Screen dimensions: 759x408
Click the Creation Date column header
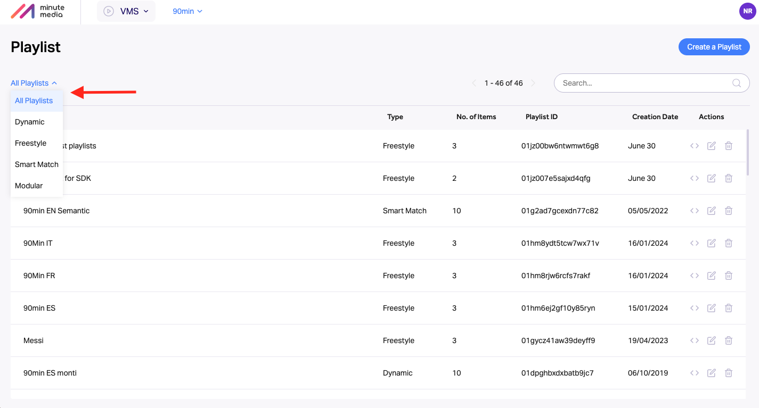pos(655,117)
